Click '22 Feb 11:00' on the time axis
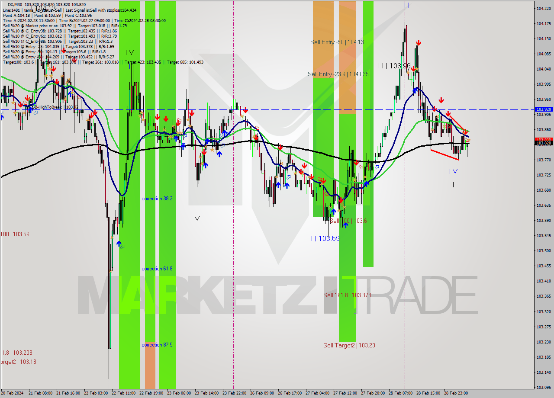Image resolution: width=554 pixels, height=398 pixels. (x=124, y=393)
